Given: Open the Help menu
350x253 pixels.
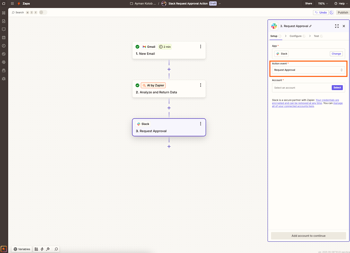Looking at the screenshot, I should tap(341, 3).
